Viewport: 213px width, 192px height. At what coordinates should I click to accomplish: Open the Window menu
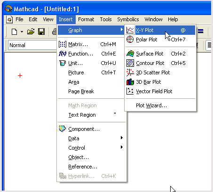pyautogui.click(x=153, y=19)
